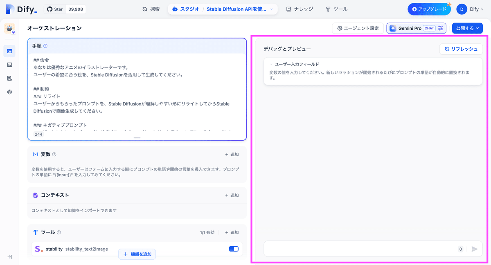
Task: Click the model parameter sliders icon
Action: coord(440,28)
